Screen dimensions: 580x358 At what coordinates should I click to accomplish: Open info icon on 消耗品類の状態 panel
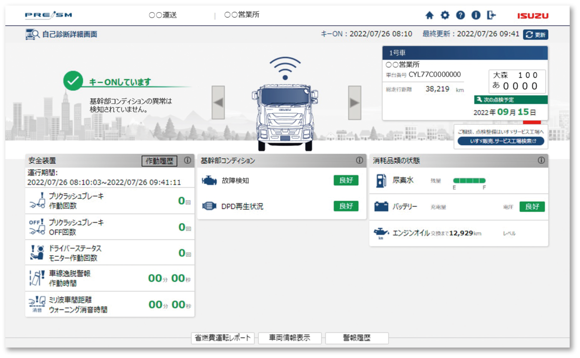tap(541, 160)
